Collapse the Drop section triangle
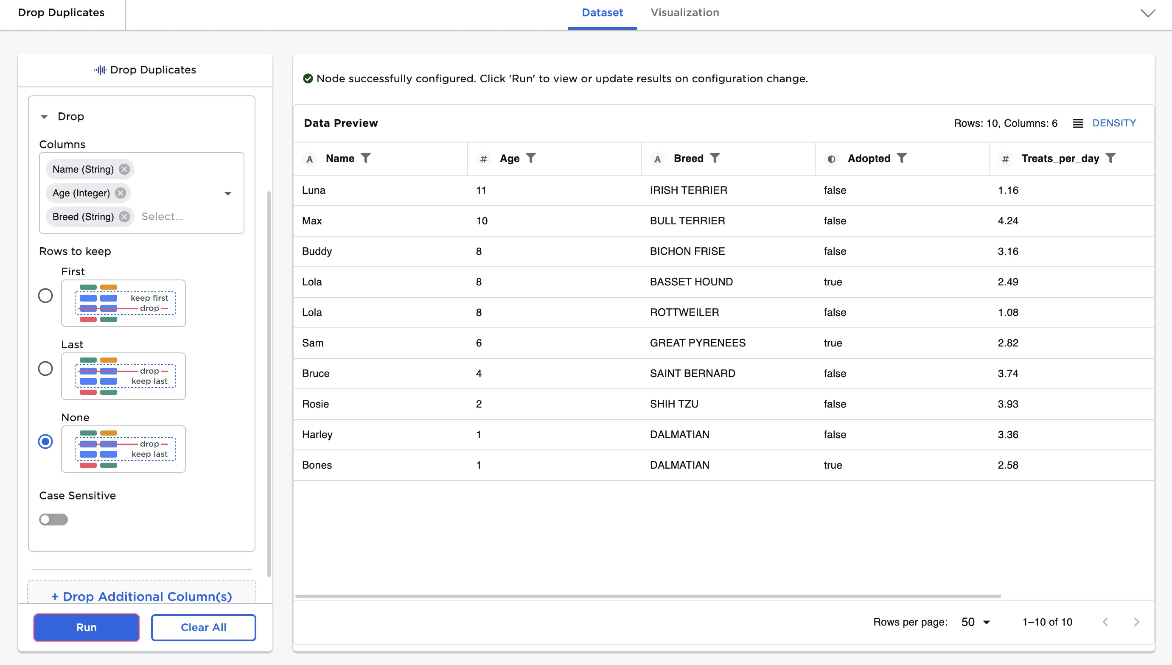The width and height of the screenshot is (1172, 665). [x=44, y=117]
